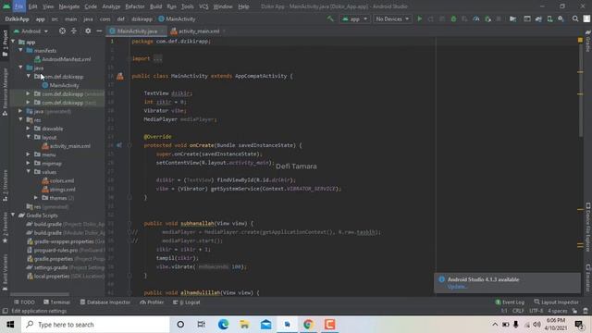The image size is (592, 333).
Task: Expand the menu resource folder
Action: [x=28, y=154]
